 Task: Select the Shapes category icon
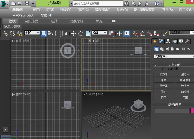(162, 49)
